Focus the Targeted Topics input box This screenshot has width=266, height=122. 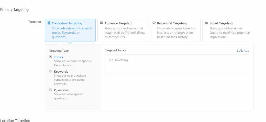tap(177, 64)
